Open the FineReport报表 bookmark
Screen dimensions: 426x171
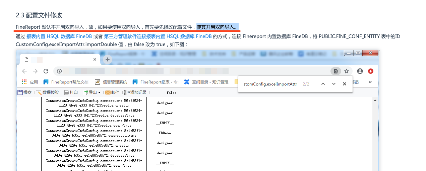(155, 82)
